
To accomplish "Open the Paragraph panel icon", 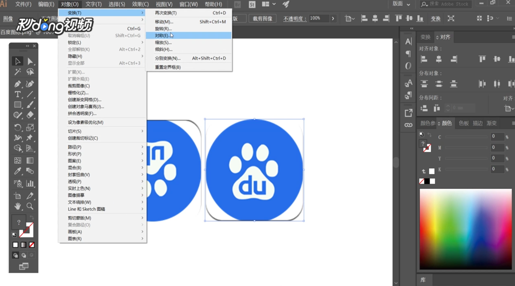I will coord(408,53).
